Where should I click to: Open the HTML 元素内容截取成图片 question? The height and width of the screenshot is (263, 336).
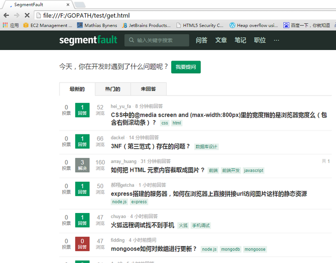click(157, 170)
